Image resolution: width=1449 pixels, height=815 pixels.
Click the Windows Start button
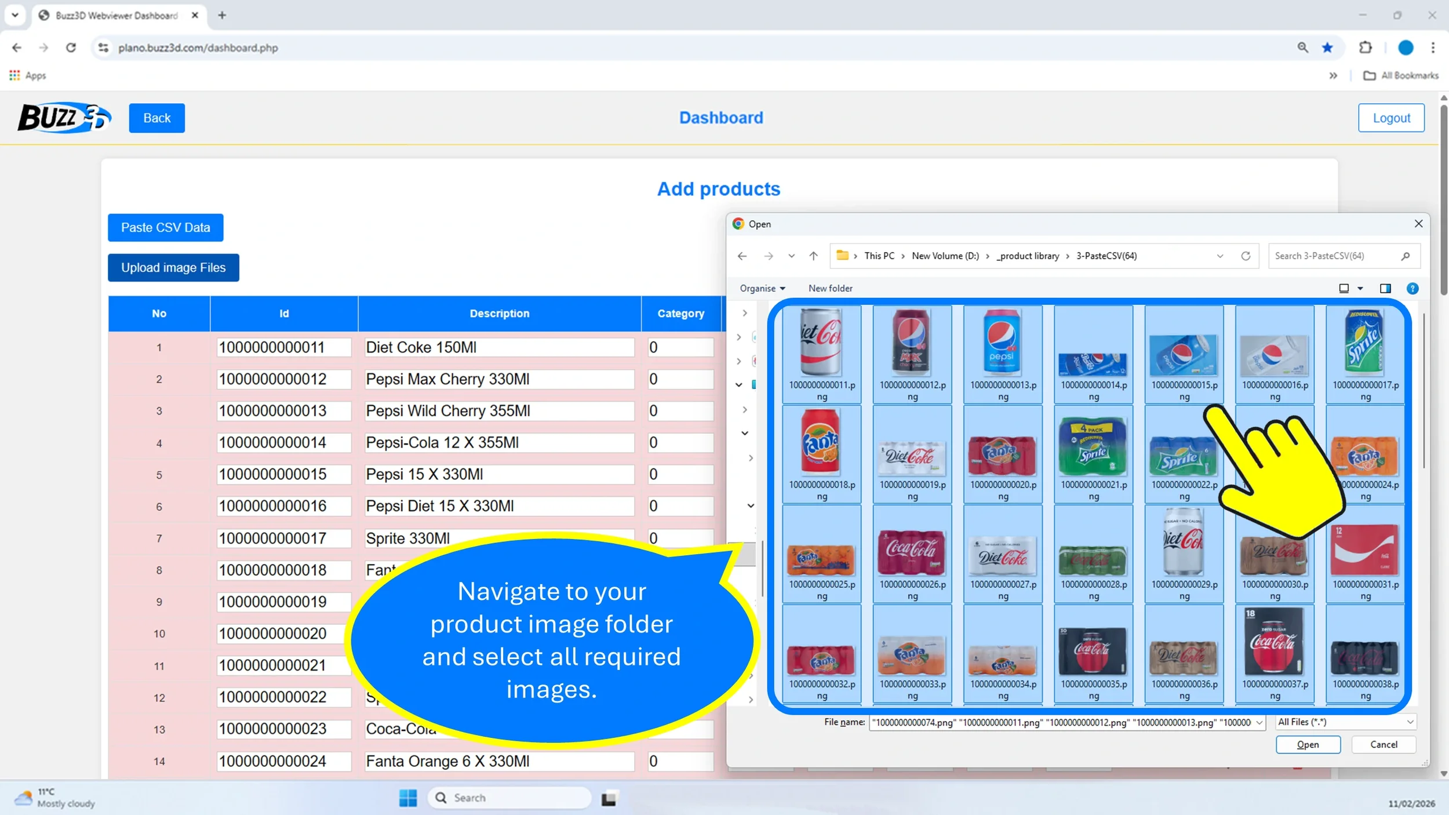[407, 798]
